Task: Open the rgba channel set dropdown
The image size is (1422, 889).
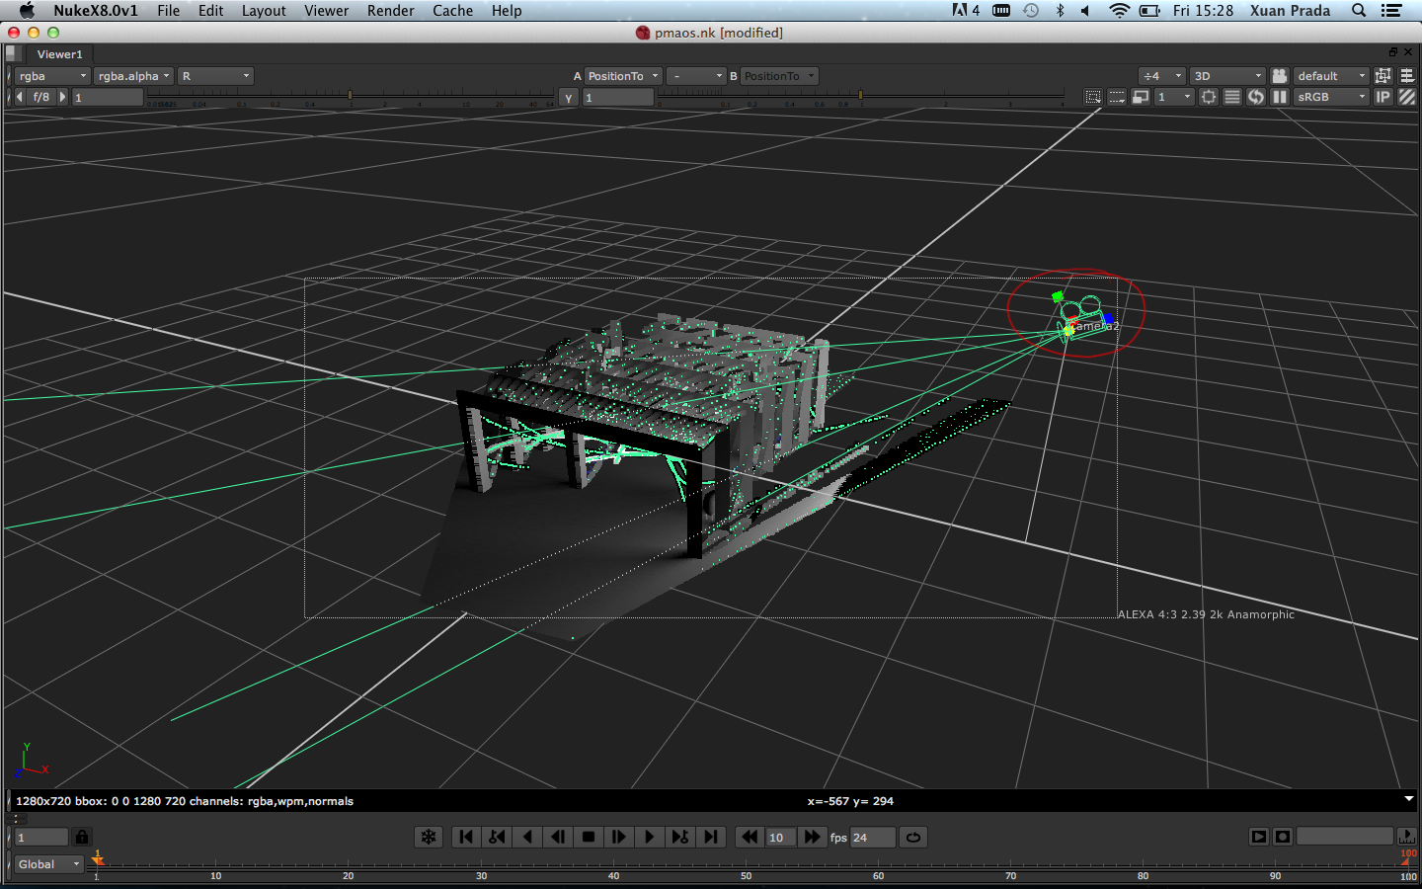Action: pyautogui.click(x=52, y=76)
